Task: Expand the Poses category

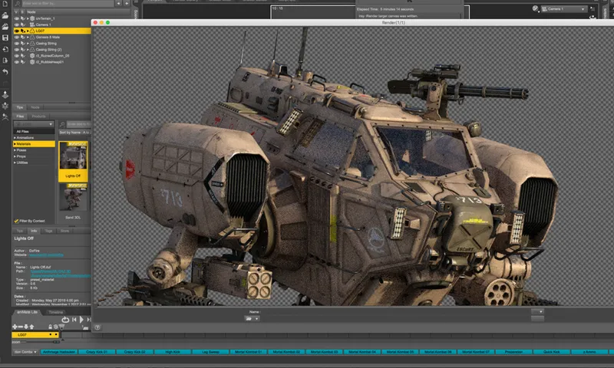Action: point(15,150)
